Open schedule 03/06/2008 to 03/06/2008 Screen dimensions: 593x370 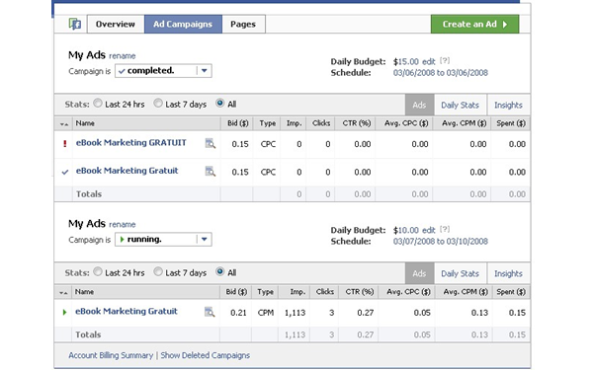point(441,73)
